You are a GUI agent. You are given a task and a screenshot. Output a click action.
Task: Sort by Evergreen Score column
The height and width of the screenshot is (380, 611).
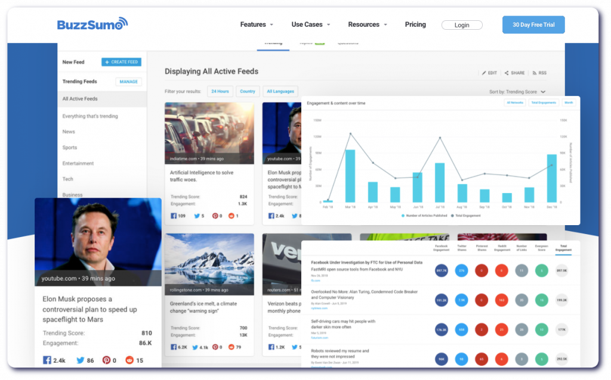541,248
